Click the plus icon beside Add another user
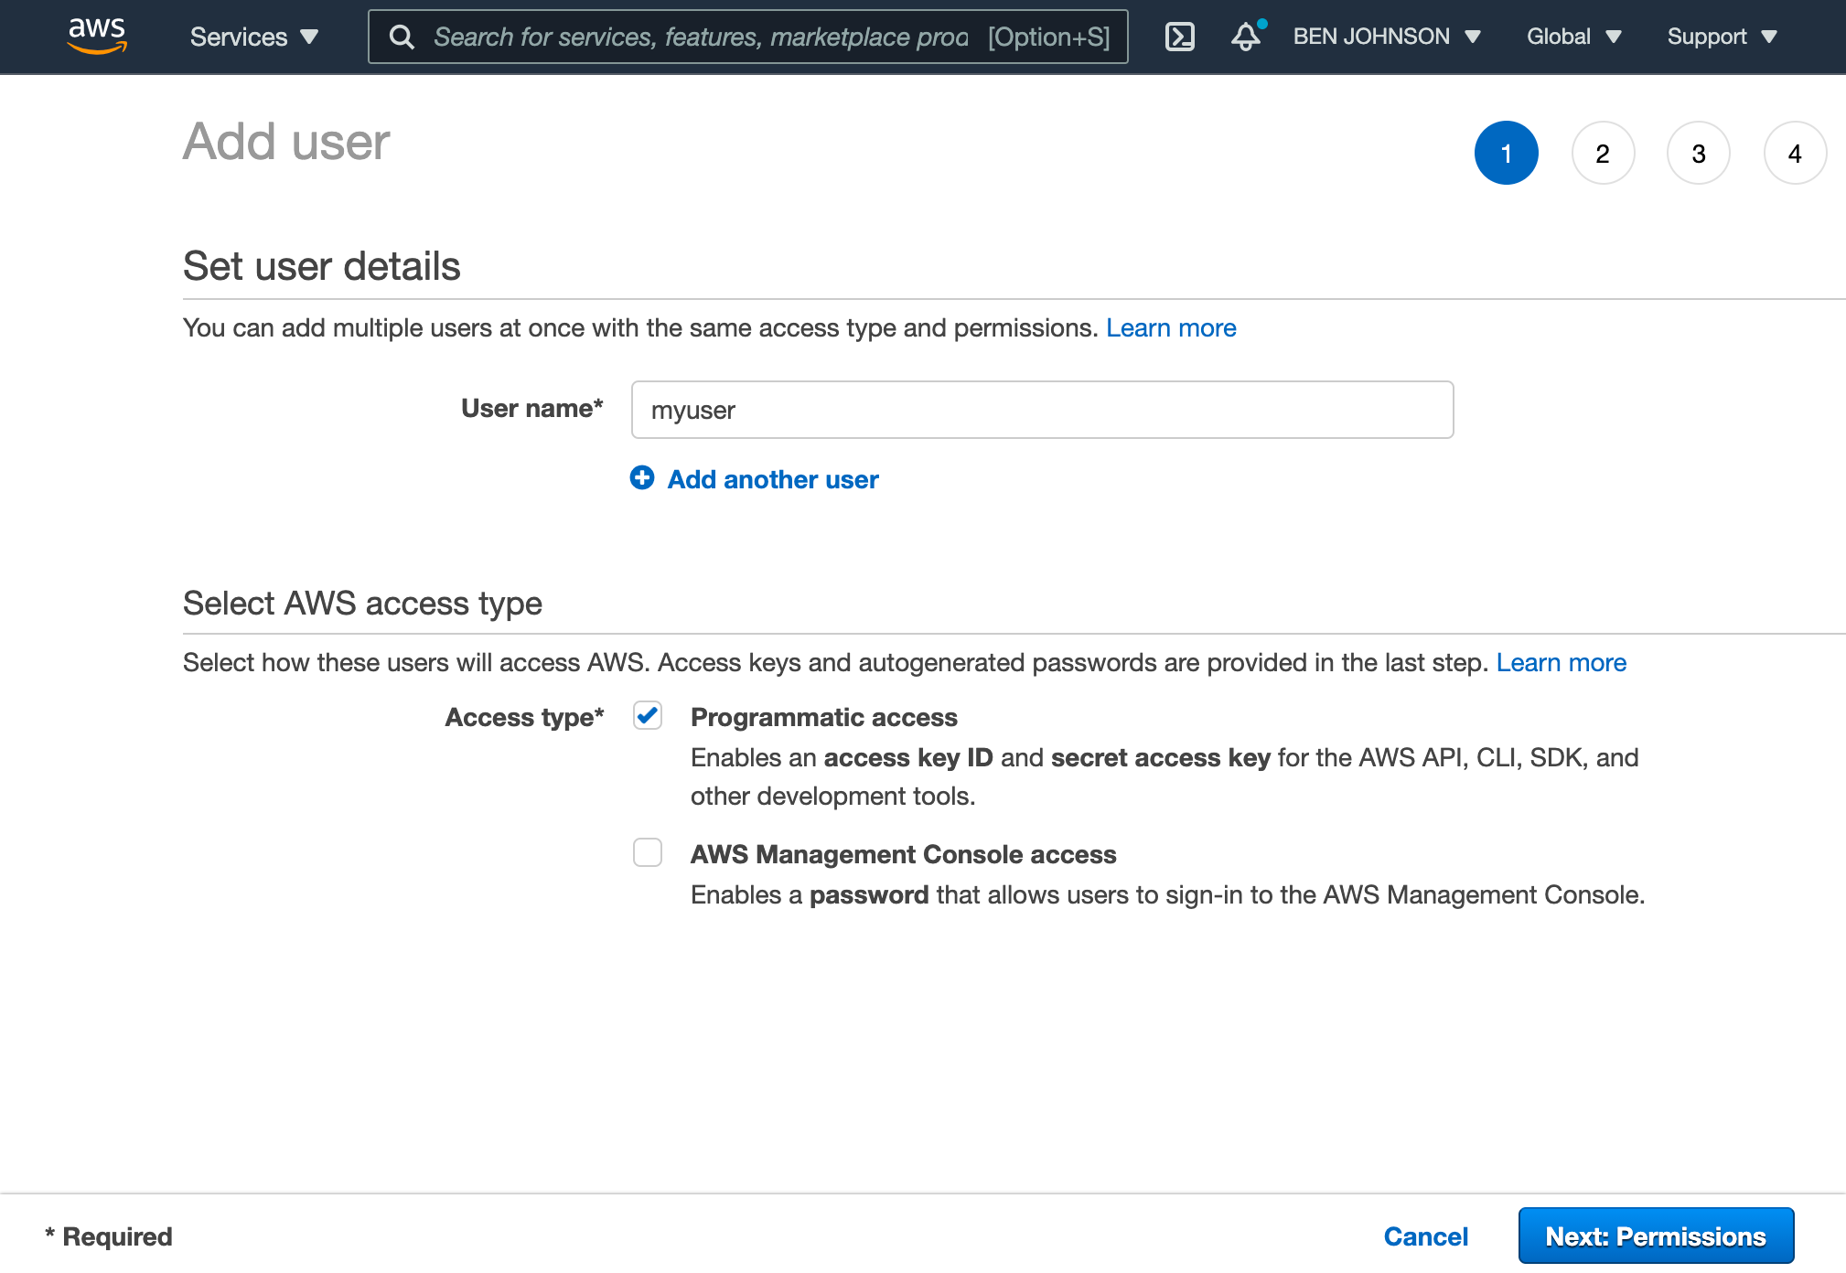This screenshot has height=1273, width=1846. (643, 478)
